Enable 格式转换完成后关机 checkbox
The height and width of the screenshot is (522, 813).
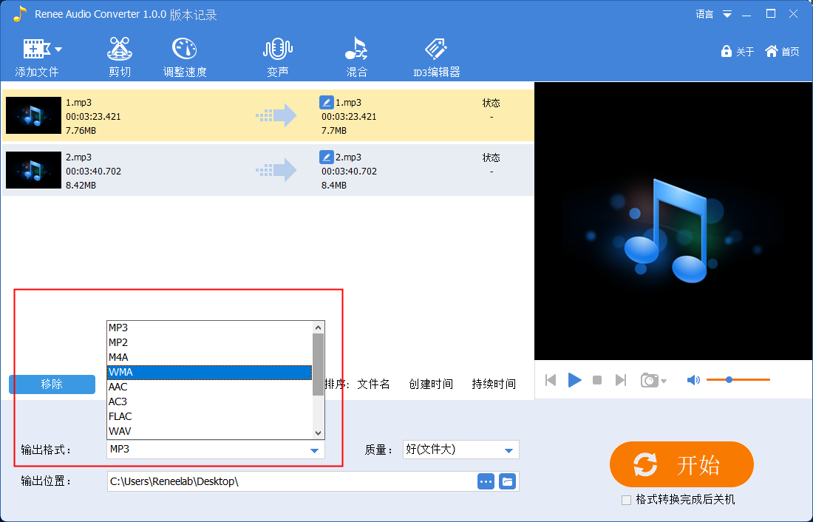[626, 501]
